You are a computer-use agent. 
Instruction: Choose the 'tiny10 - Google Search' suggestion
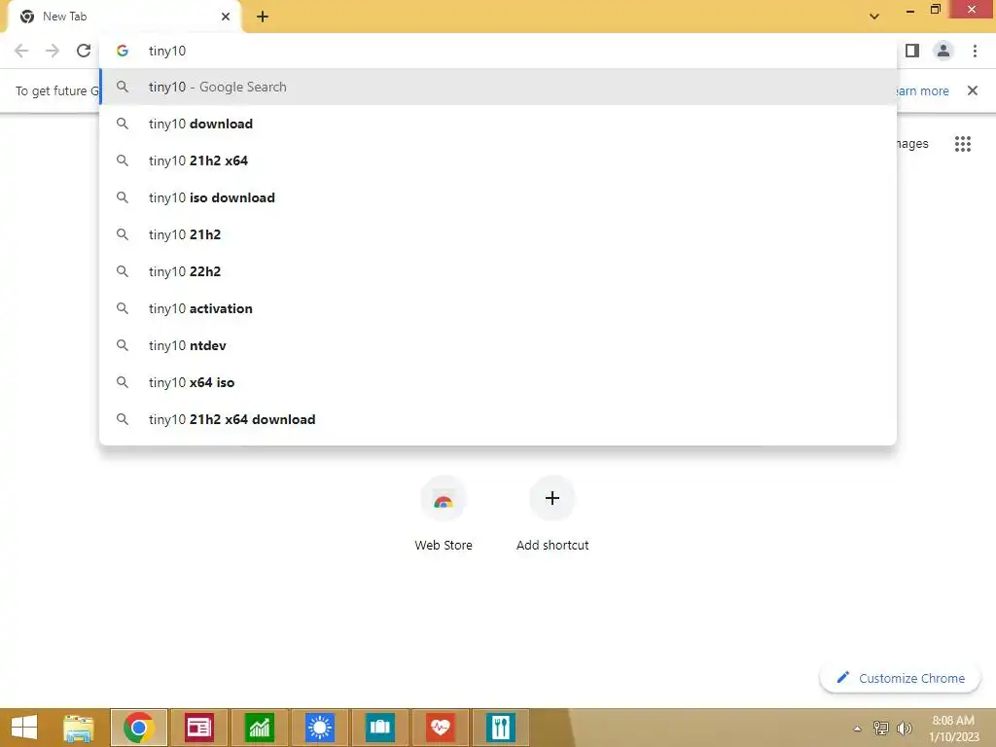498,87
